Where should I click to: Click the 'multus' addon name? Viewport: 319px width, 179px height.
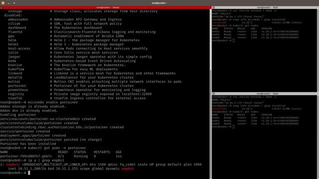14,82
